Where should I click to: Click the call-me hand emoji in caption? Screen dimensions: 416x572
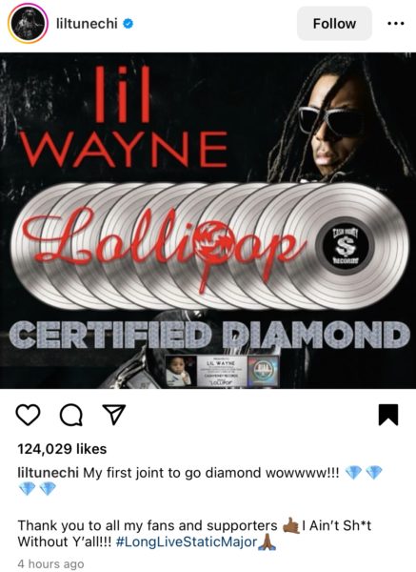click(x=290, y=525)
